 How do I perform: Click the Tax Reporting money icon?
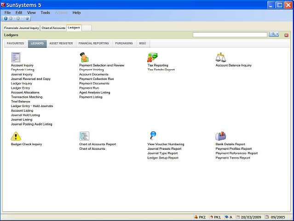point(152,57)
